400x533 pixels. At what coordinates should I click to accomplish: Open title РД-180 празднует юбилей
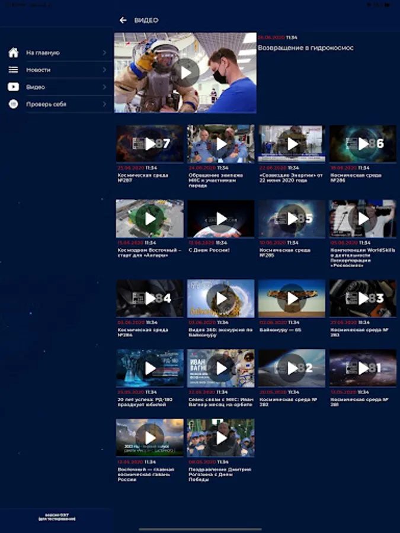point(145,402)
